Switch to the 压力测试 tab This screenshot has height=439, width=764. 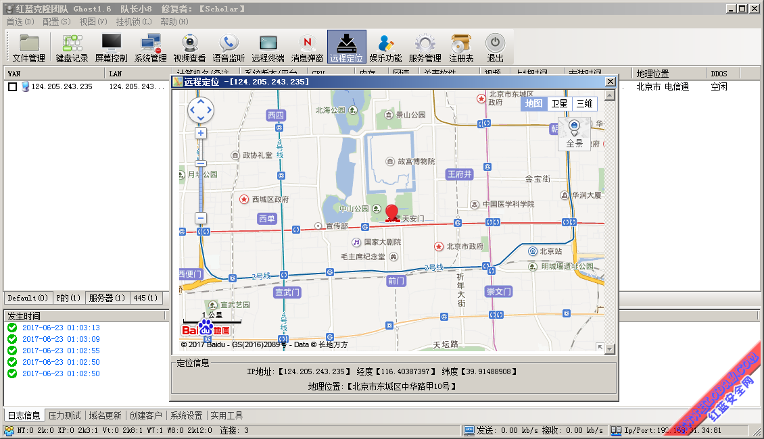tap(65, 415)
